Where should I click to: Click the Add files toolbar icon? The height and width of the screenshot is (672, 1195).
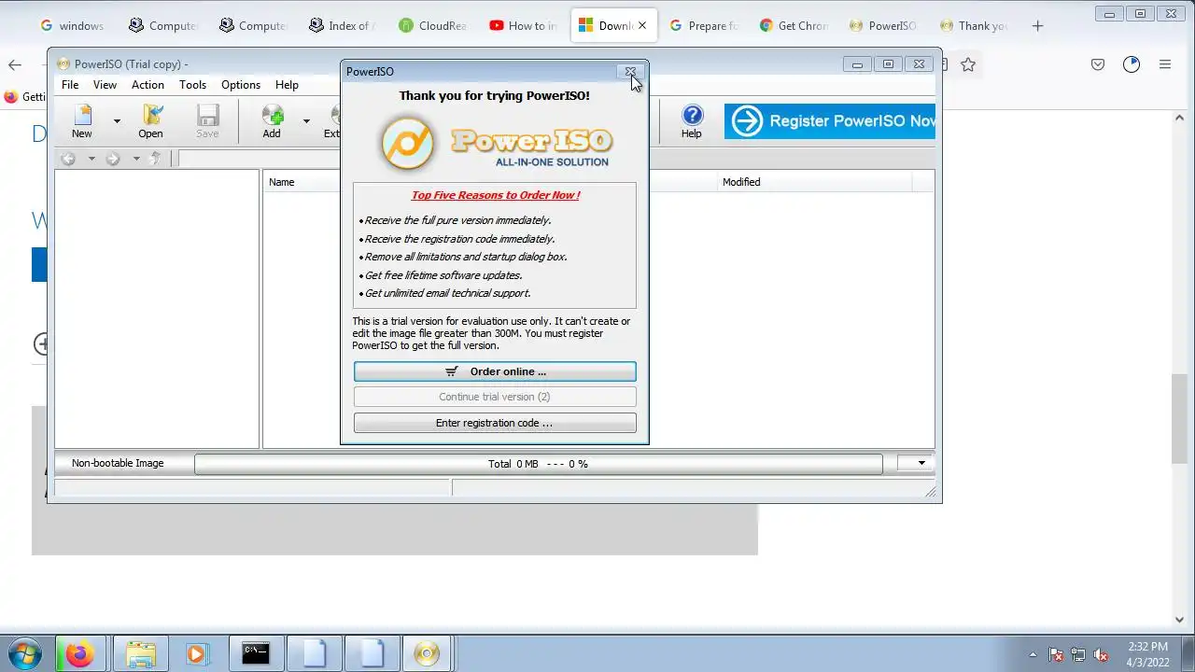click(x=272, y=121)
